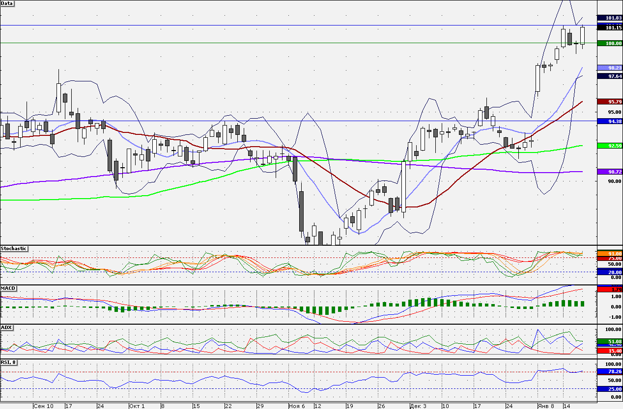The height and width of the screenshot is (409, 623).
Task: Select the "ADX" indicator panel label
Action: coord(6,327)
